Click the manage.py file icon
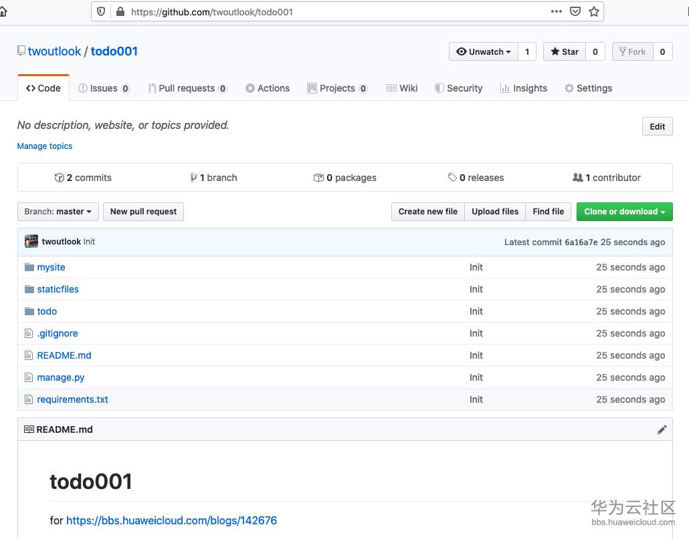689x539 pixels. pos(29,377)
